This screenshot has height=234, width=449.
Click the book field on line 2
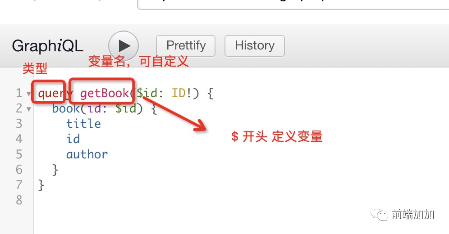click(x=66, y=108)
